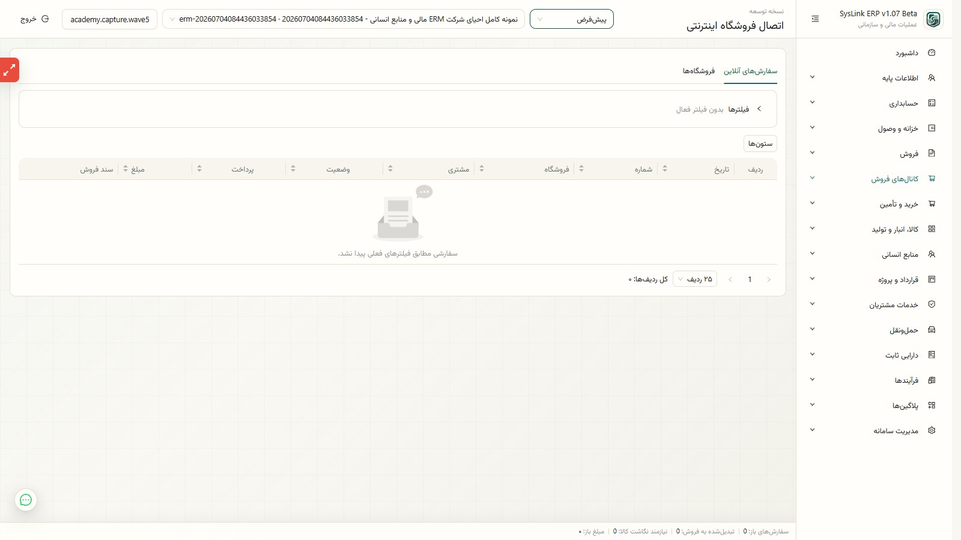Click the اطلاعات پایه sidebar icon
The width and height of the screenshot is (961, 540).
pyautogui.click(x=932, y=78)
